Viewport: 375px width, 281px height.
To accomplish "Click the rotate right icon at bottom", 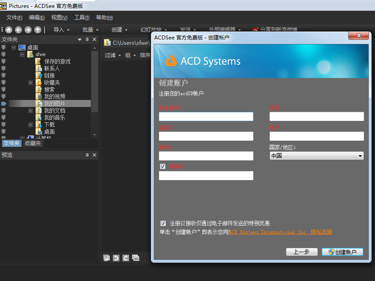I will tap(126, 258).
